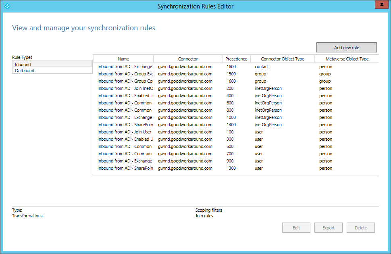Select Inbound in Rule Types list
391x254 pixels.
[x=52, y=64]
